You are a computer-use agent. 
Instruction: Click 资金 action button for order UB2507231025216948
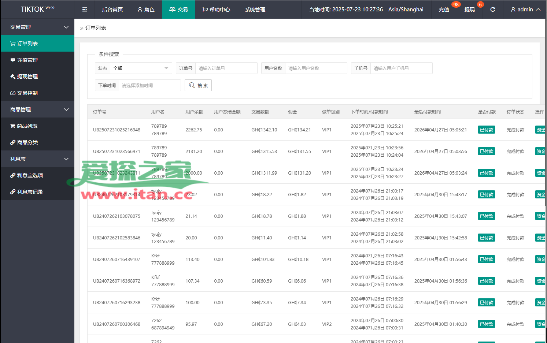[x=540, y=130]
